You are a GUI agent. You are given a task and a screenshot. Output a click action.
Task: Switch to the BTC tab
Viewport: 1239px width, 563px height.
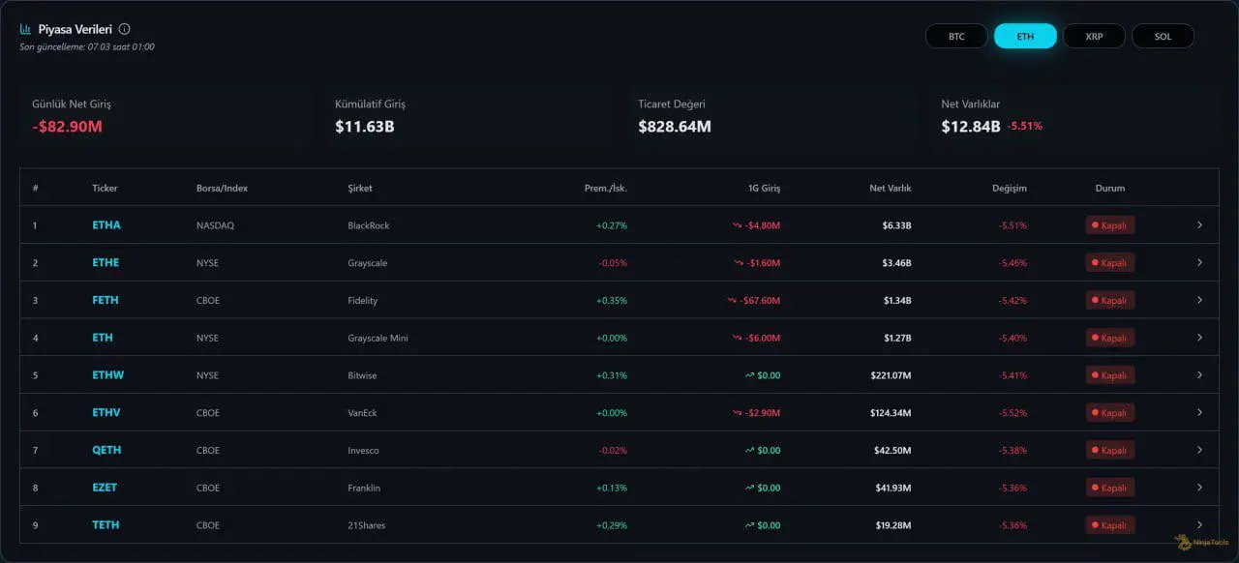(x=956, y=37)
